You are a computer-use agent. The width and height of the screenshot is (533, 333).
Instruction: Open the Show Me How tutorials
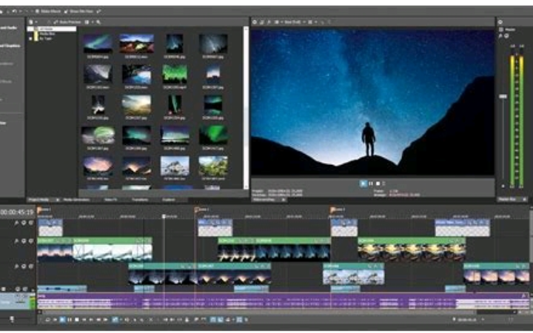(78, 11)
